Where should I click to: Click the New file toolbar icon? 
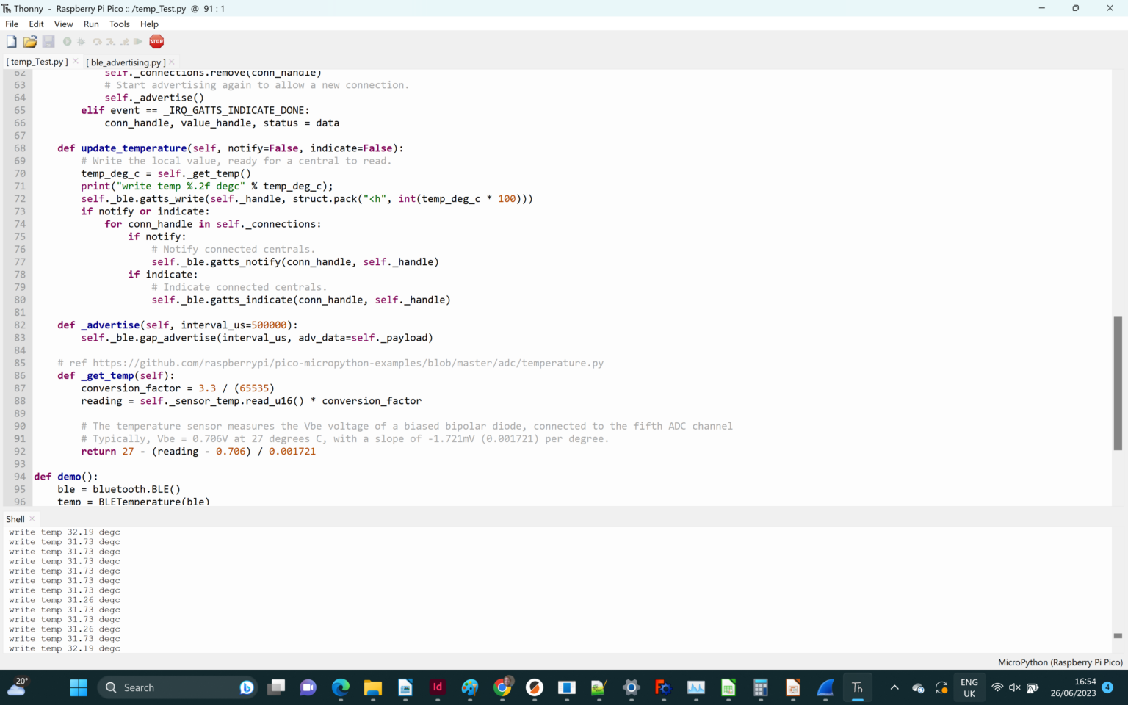pyautogui.click(x=11, y=42)
